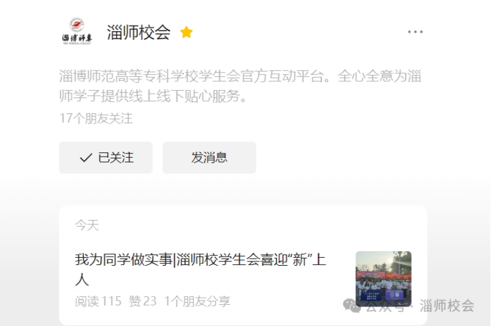The image size is (491, 326).
Task: Click the 阅读 115 read count
Action: (98, 301)
